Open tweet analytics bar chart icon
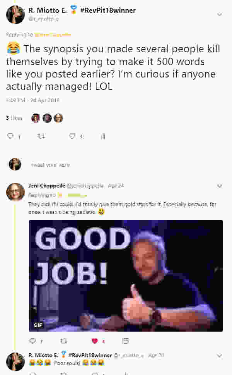Image resolution: width=232 pixels, height=375 pixels. 103,136
